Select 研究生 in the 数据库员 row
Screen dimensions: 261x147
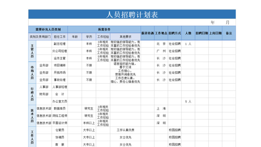(x=89, y=109)
